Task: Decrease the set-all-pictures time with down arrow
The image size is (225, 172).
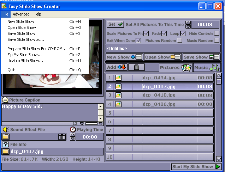Action: 188,26
